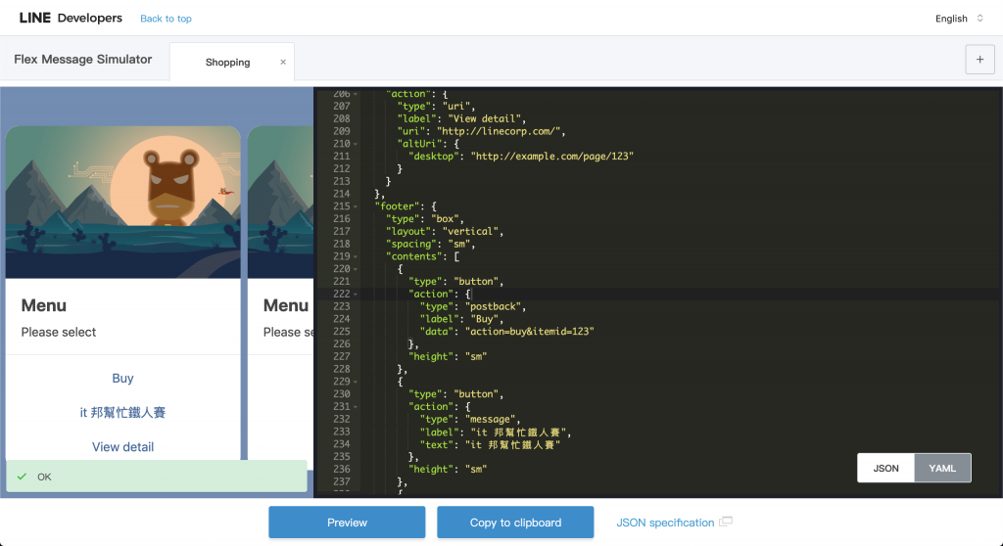This screenshot has height=546, width=1003.
Task: Collapse code fold at line 220
Action: [356, 269]
